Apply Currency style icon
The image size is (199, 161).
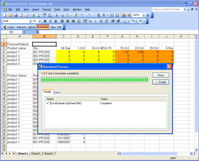85,21
